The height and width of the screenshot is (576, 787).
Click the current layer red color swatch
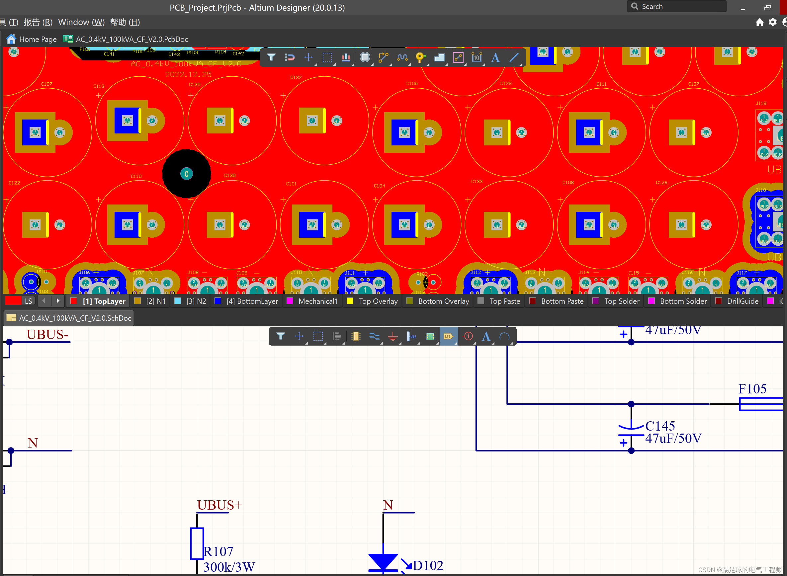[13, 301]
